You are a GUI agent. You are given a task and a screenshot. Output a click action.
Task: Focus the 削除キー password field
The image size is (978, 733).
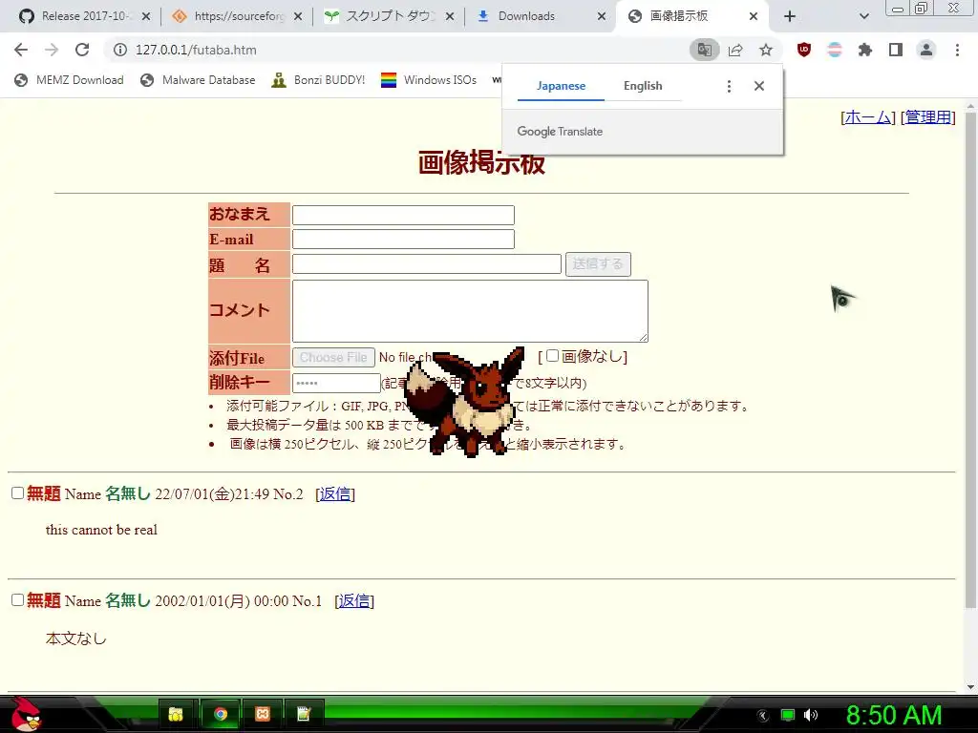[336, 383]
